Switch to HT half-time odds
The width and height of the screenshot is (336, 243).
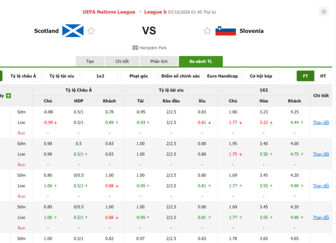(x=323, y=76)
